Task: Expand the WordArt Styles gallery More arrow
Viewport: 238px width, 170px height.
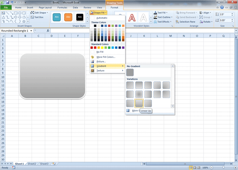Action: [151, 21]
